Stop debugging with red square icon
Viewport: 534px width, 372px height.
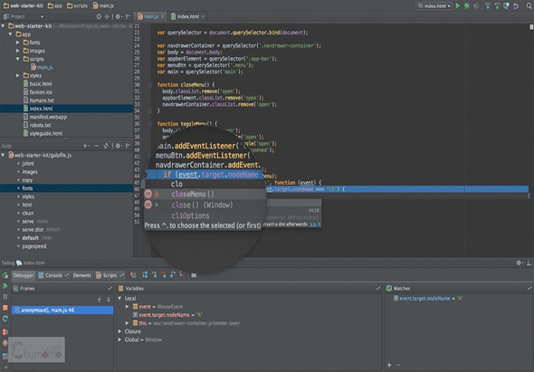coord(5,308)
